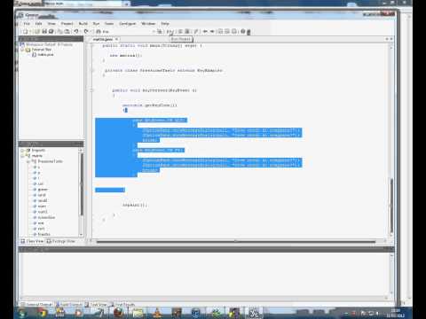
Task: Open the Tools menu
Action: (109, 24)
